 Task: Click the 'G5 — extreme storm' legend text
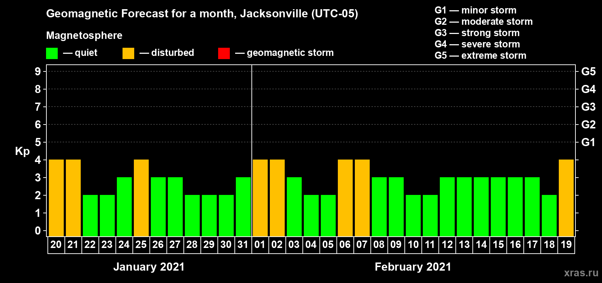(x=481, y=56)
